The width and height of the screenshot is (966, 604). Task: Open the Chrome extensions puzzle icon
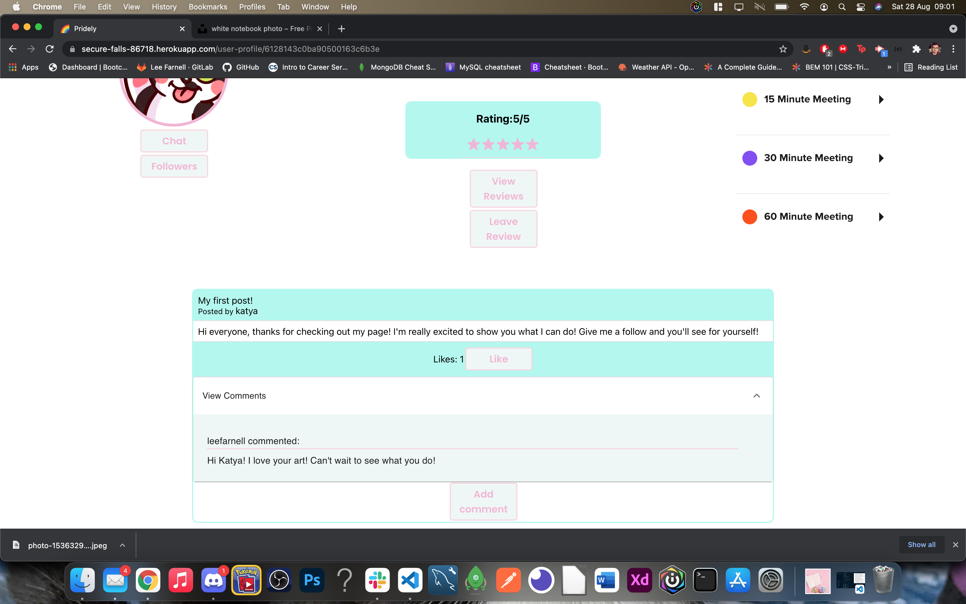[916, 49]
